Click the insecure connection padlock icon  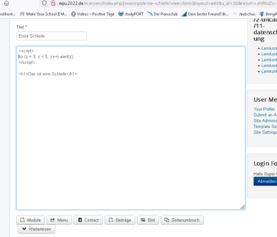coord(53,3)
